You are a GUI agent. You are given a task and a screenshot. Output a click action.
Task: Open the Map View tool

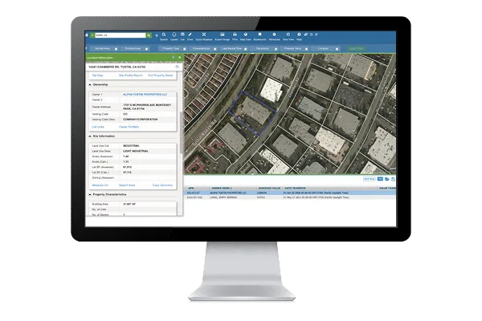pyautogui.click(x=245, y=37)
